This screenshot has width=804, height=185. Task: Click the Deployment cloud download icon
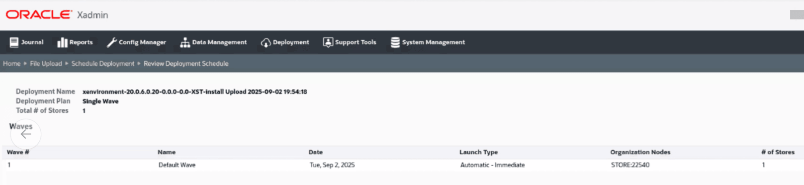pyautogui.click(x=266, y=42)
